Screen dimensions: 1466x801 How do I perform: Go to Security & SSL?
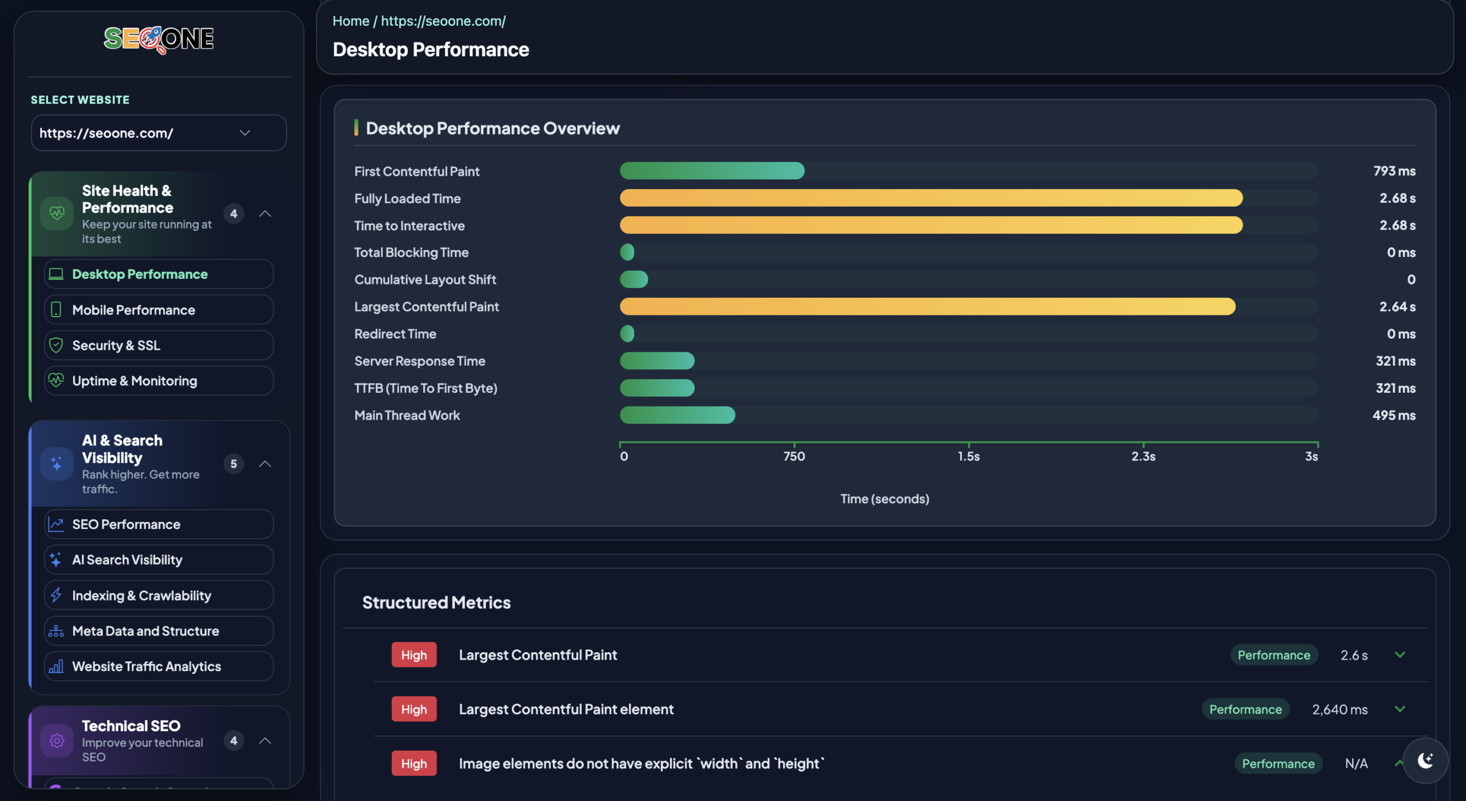[x=159, y=345]
